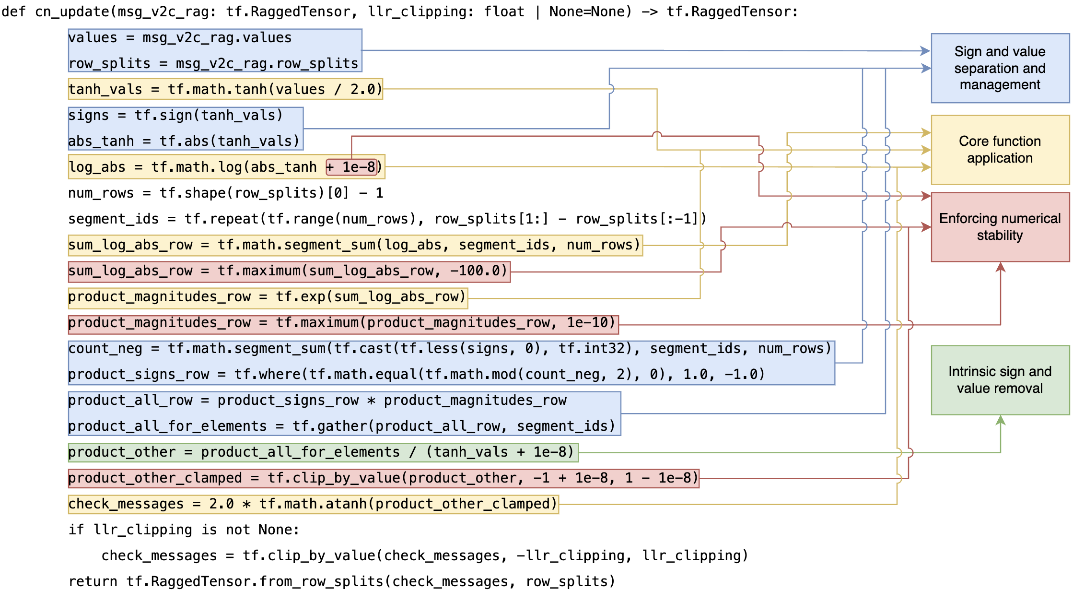Click the 'count_neg = tf.math.segment_sum' line
The width and height of the screenshot is (1073, 590).
[450, 348]
